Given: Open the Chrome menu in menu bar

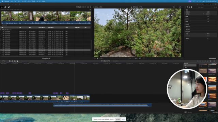Looking at the screenshot, I should click(7, 1).
